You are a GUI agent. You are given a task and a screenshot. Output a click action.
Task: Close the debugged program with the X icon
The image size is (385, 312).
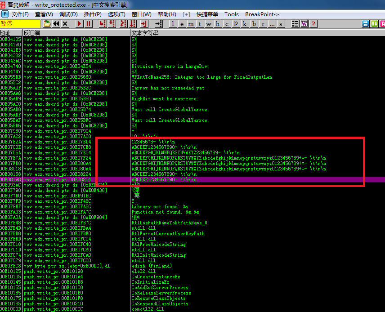pos(65,24)
